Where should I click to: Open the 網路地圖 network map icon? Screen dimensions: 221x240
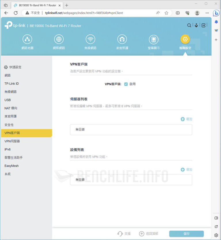click(x=27, y=39)
